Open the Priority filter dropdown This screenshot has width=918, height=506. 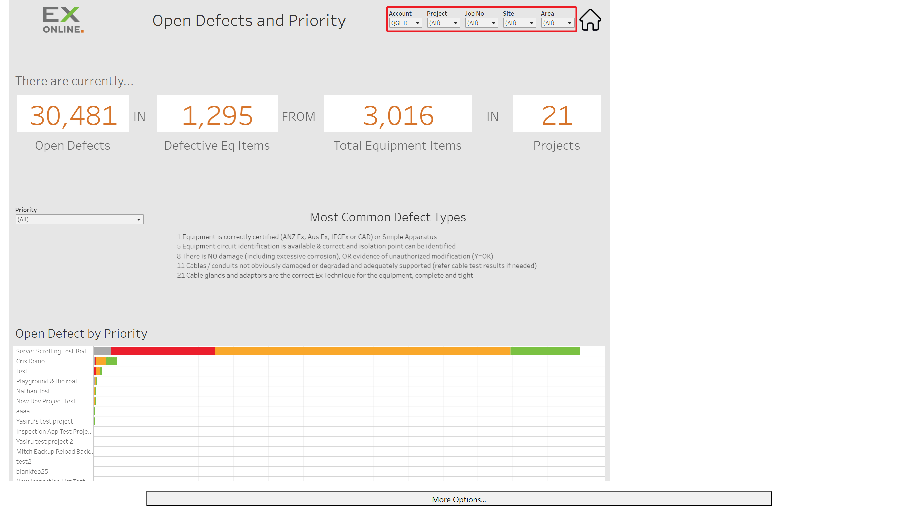pyautogui.click(x=79, y=219)
